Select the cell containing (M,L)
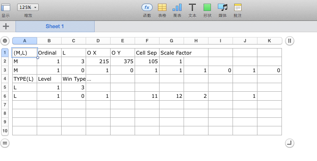Viewport: 317px width, 161px height. (x=24, y=53)
